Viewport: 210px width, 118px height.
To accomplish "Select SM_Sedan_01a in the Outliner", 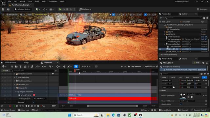I will point(174,51).
